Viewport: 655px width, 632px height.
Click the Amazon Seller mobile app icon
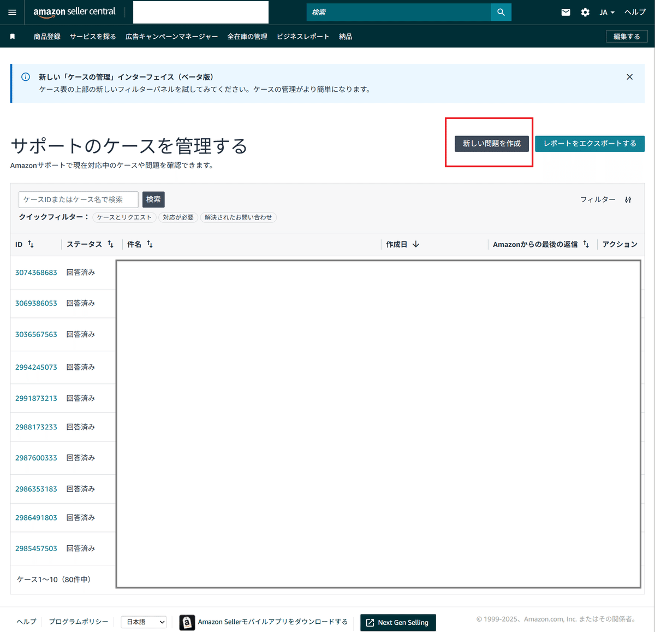tap(187, 622)
